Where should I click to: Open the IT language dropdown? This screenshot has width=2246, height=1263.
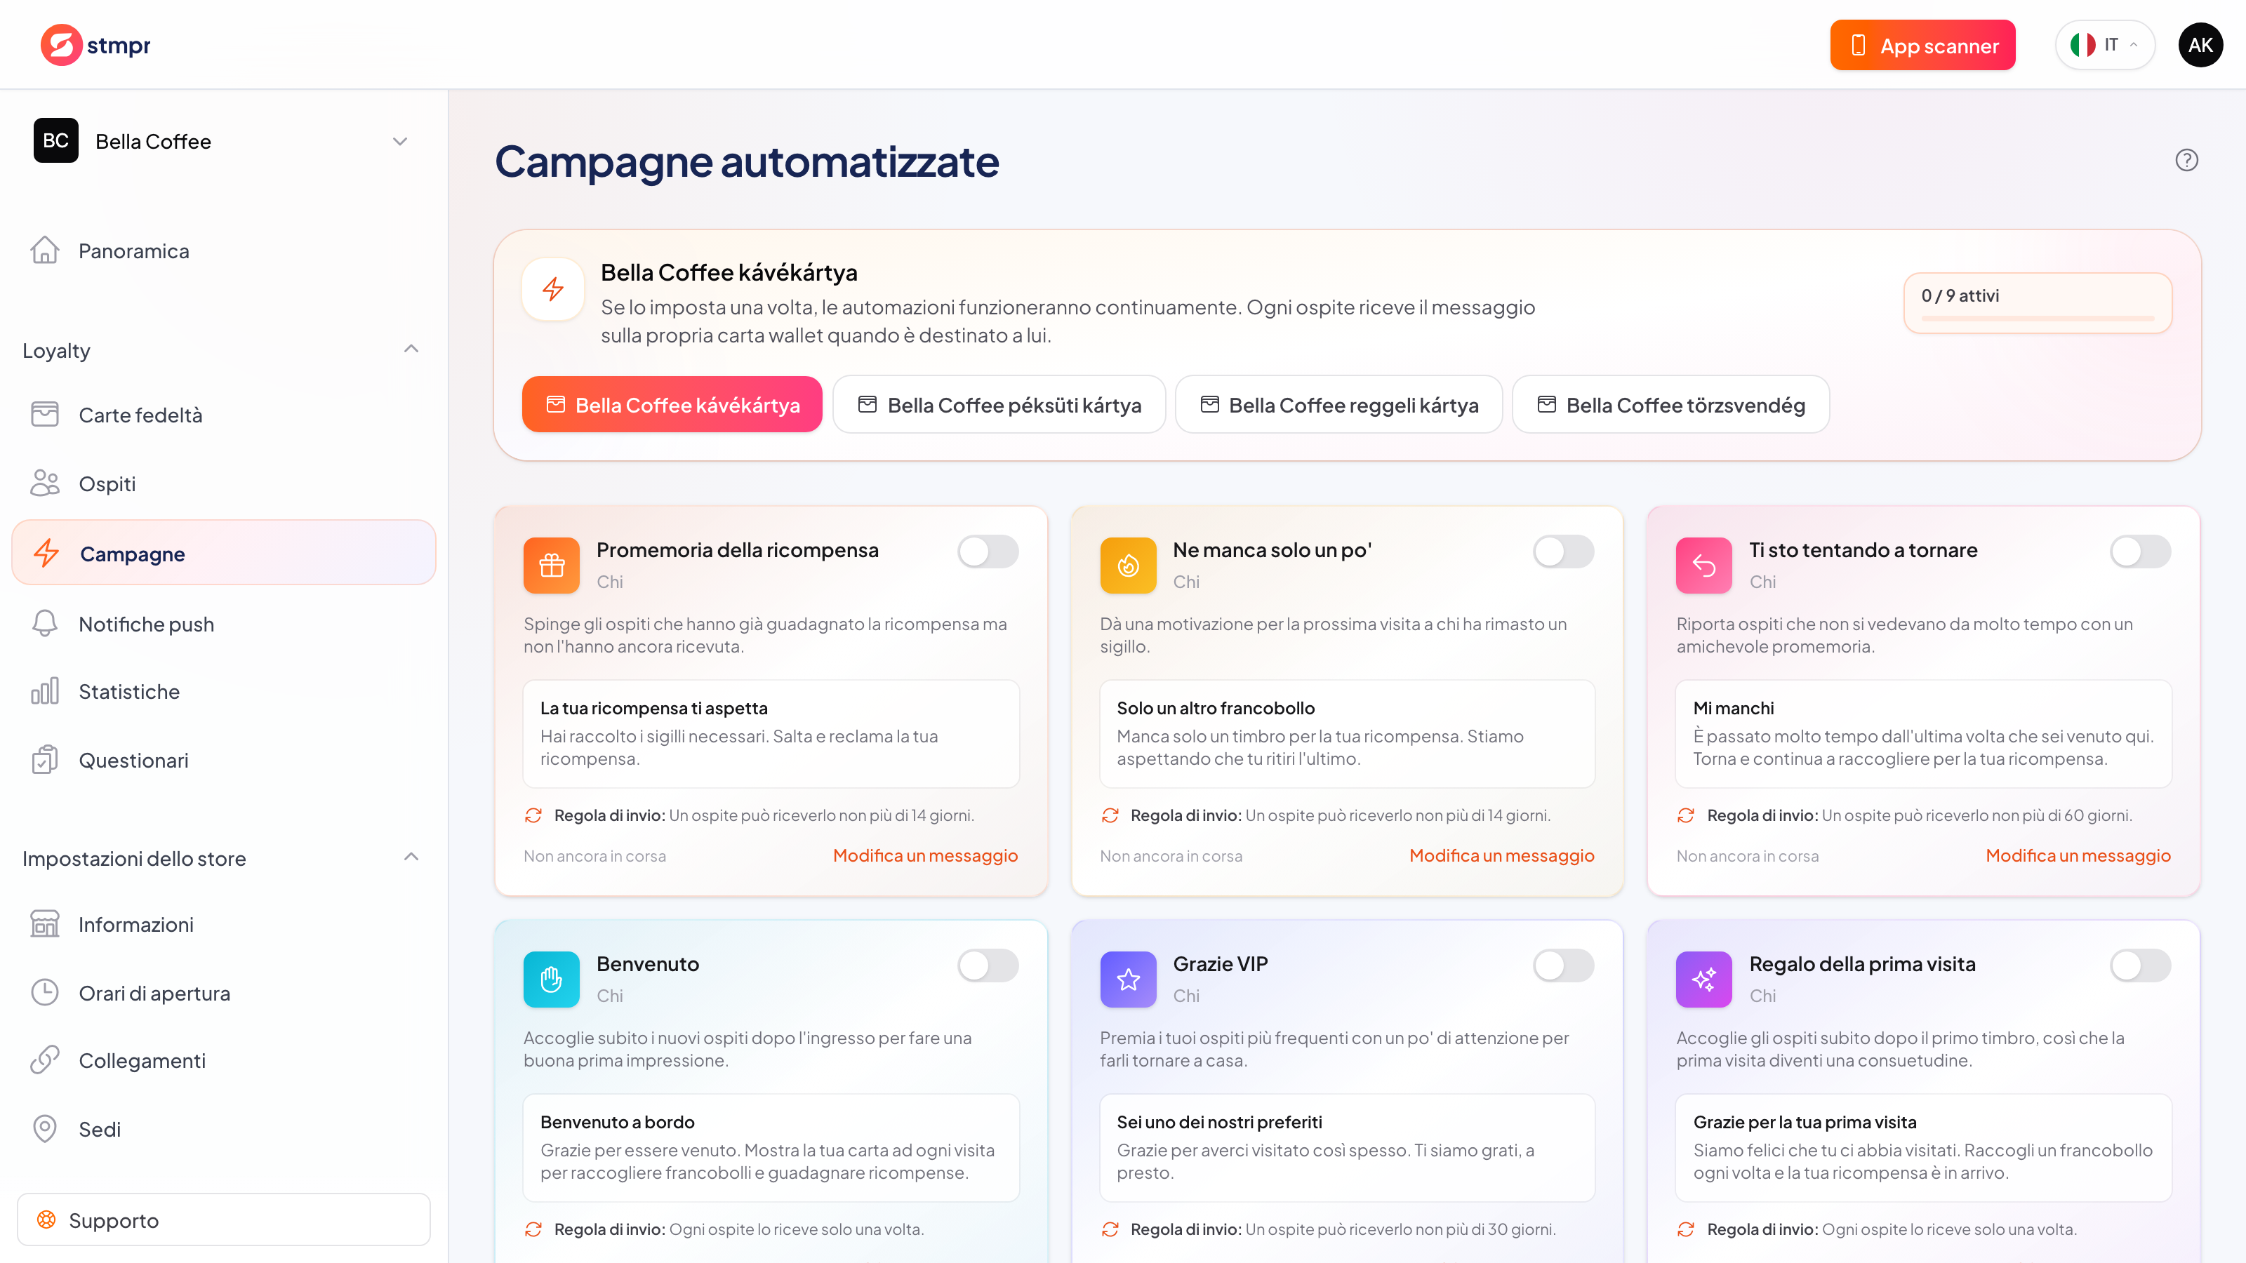tap(2104, 44)
